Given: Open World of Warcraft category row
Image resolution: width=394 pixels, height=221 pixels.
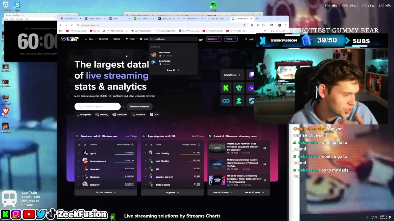Looking at the screenshot, I should click(172, 177).
